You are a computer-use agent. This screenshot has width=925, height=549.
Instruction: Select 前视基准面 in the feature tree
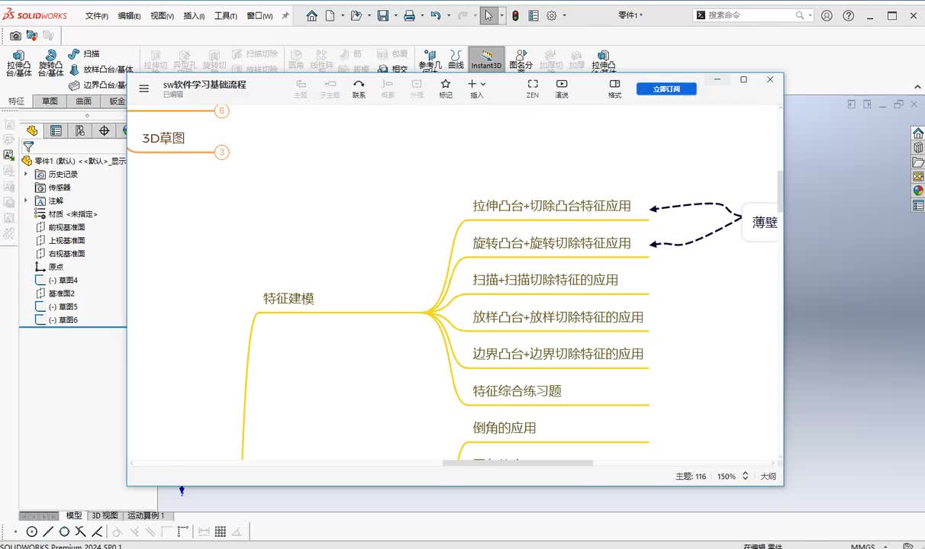point(66,227)
